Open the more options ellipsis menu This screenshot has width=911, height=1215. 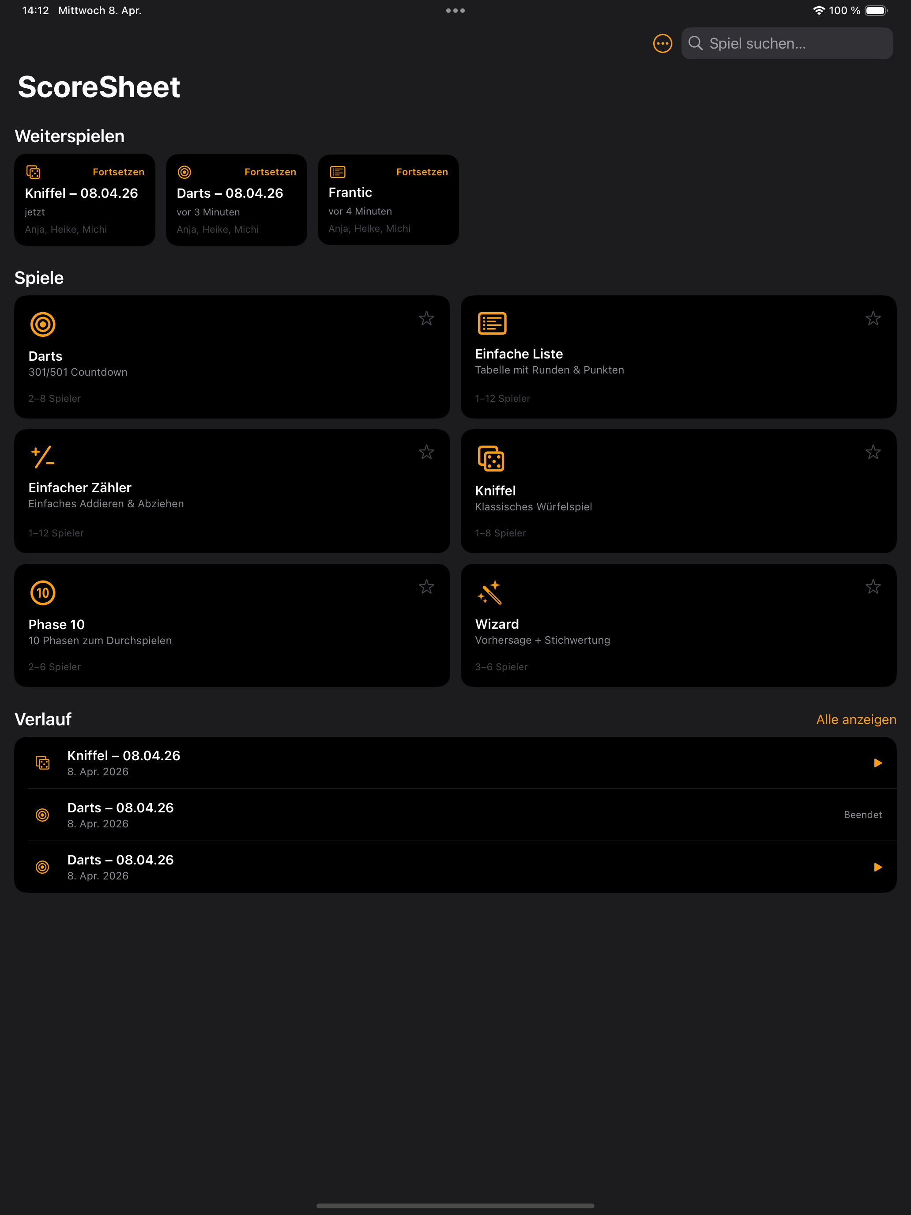pyautogui.click(x=662, y=43)
